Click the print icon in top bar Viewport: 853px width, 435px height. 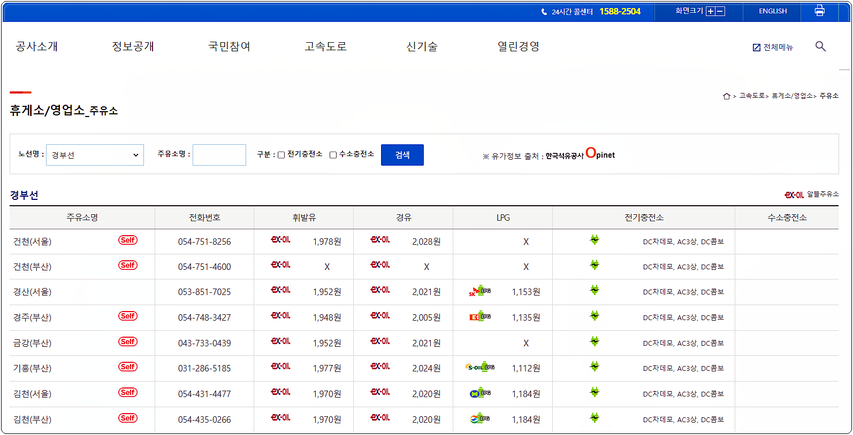tap(819, 11)
